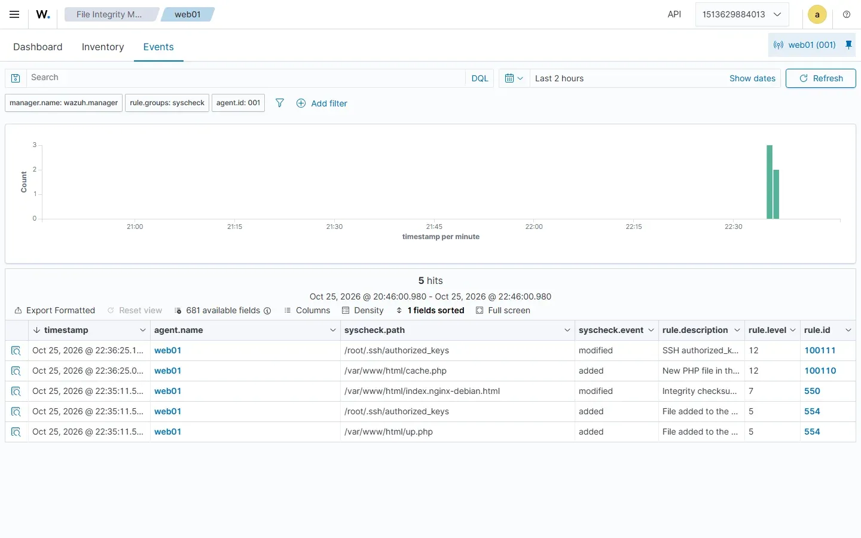Click Export Formatted button
Screen dimensions: 861x538
tap(55, 310)
